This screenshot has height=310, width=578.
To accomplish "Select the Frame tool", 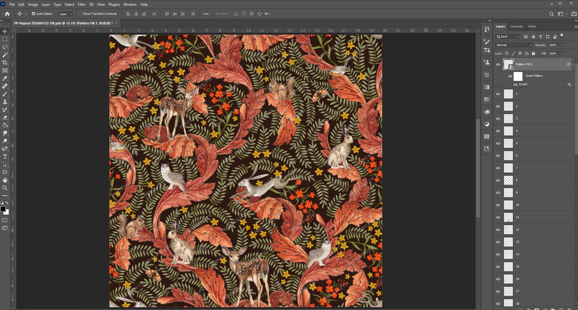I will (5, 70).
